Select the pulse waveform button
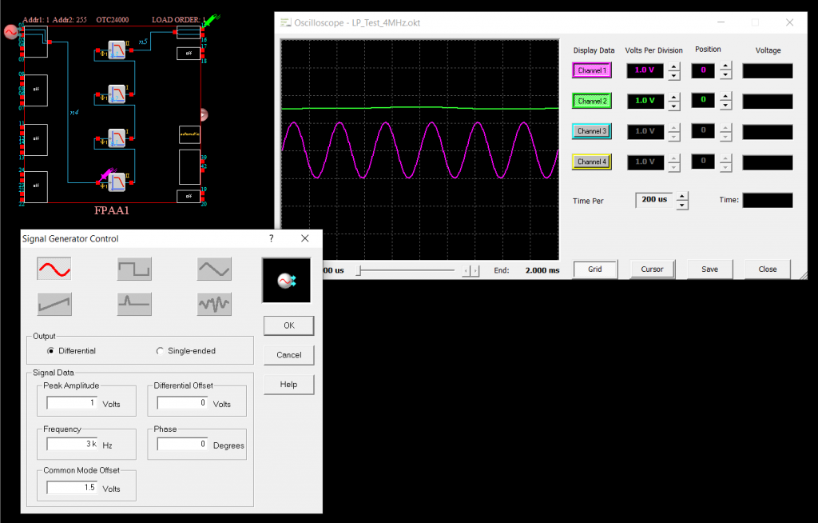Viewport: 818px width, 523px height. [134, 304]
